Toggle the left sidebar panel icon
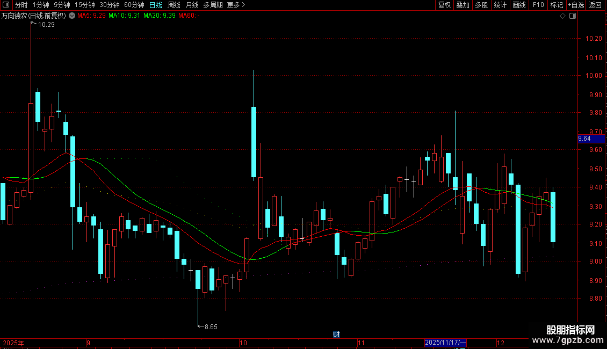 6,5
